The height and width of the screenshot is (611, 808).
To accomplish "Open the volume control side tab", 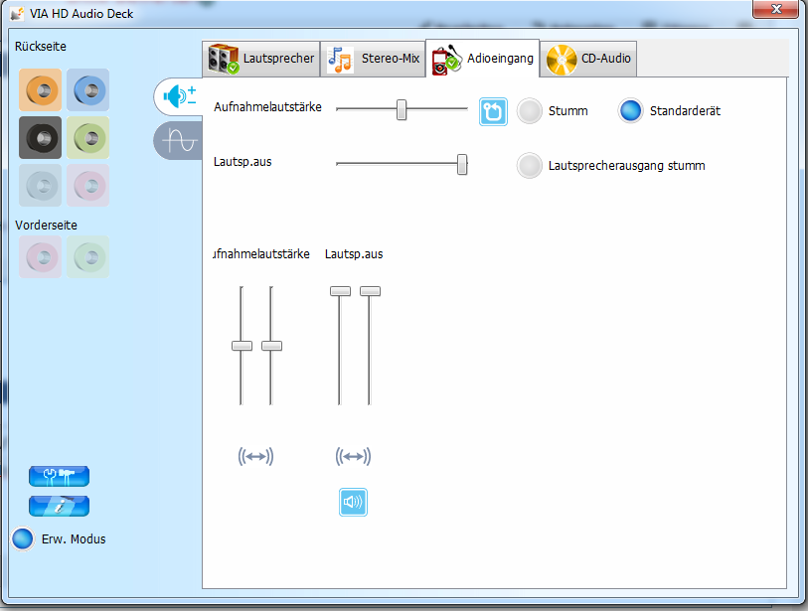I will point(178,96).
